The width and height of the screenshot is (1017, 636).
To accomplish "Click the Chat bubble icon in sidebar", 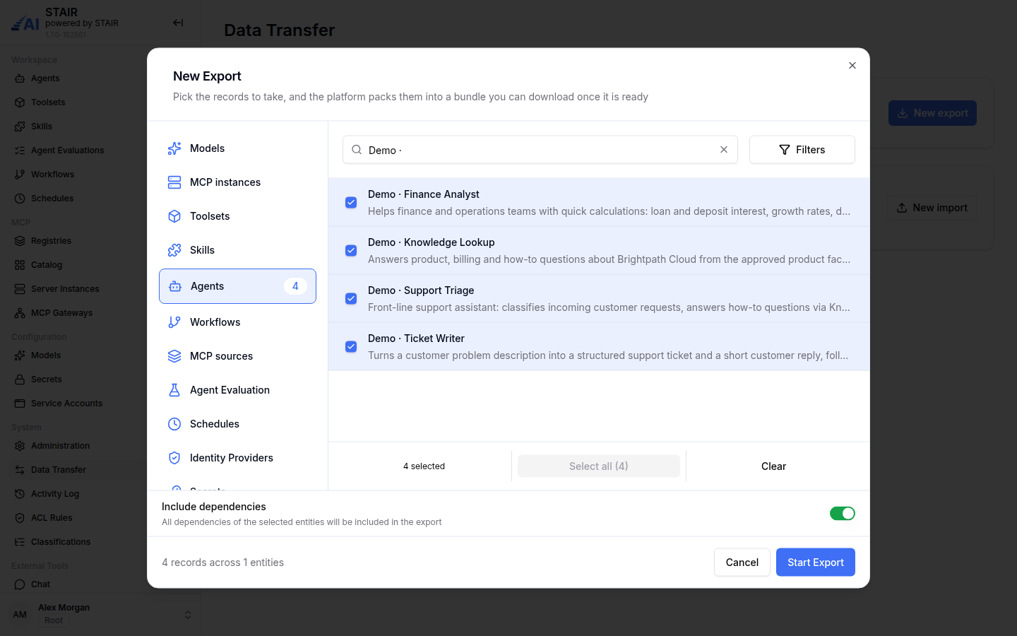I will coord(20,584).
